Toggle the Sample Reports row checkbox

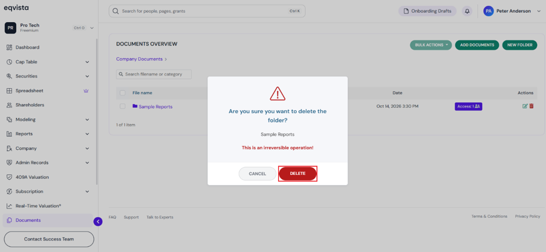click(123, 106)
